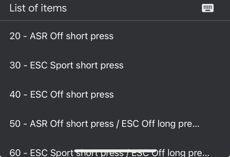Image resolution: width=230 pixels, height=157 pixels.
Task: Select the item starting with "50 - ASR Off"
Action: pos(104,124)
